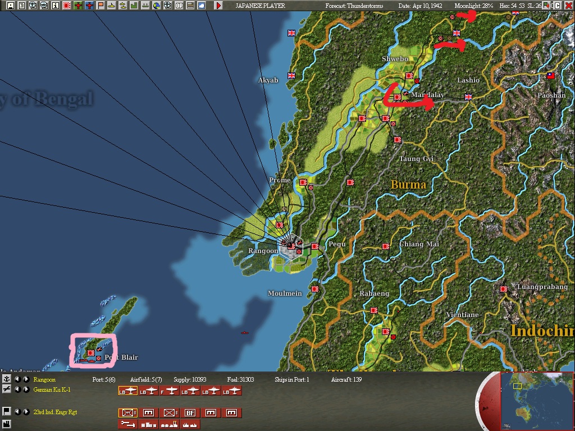
Task: Click the wrench repair industry icon
Action: click(127, 424)
